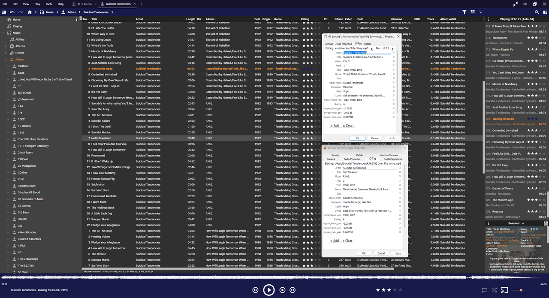Open the media tree three-dot menu
The image size is (549, 298).
click(77, 19)
